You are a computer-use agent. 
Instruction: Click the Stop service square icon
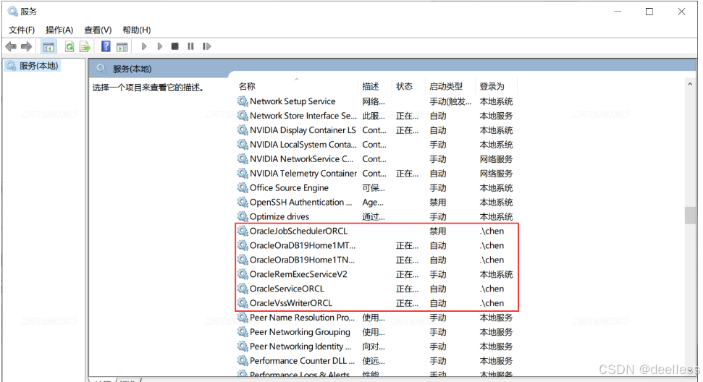(175, 46)
